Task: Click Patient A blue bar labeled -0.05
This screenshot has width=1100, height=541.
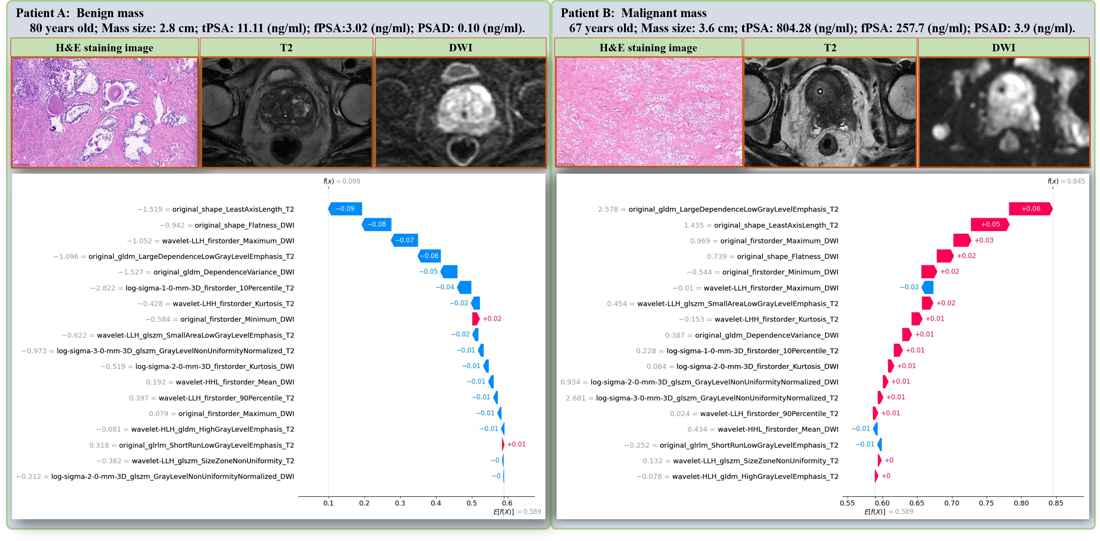Action: (x=449, y=272)
